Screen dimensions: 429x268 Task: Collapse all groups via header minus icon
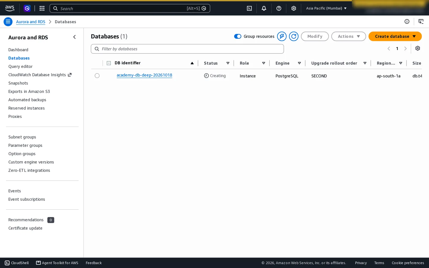(109, 63)
